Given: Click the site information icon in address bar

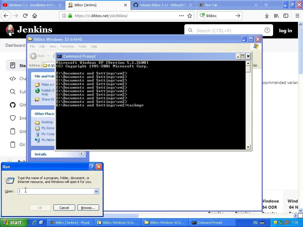Looking at the screenshot, I should 64,16.
